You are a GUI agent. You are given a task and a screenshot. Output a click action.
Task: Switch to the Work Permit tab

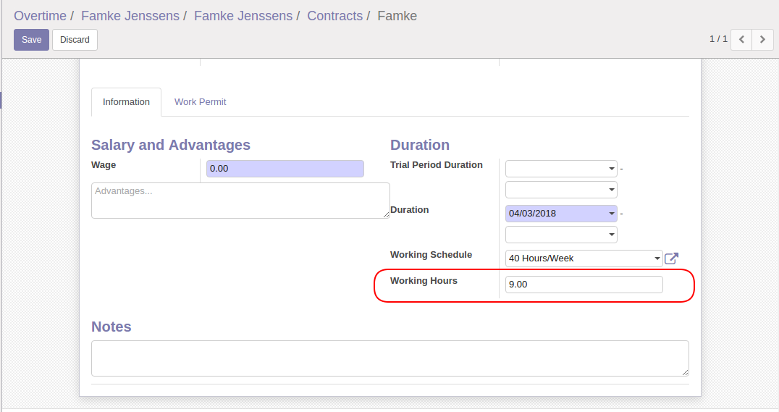pos(200,102)
